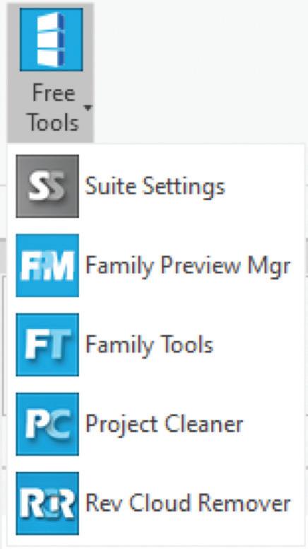The width and height of the screenshot is (308, 549).
Task: Click empty ribbon area beside Free Tools
Action: tap(199, 70)
